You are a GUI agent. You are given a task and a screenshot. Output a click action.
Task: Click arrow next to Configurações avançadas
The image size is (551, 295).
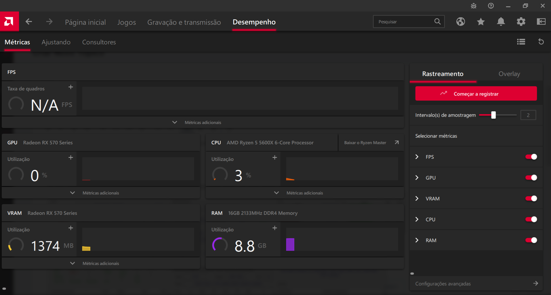point(535,283)
